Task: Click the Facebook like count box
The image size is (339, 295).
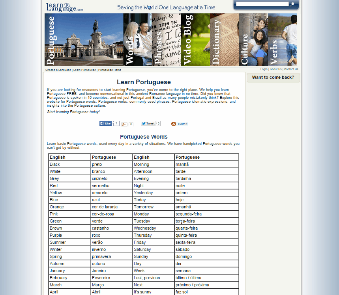Action: 116,123
